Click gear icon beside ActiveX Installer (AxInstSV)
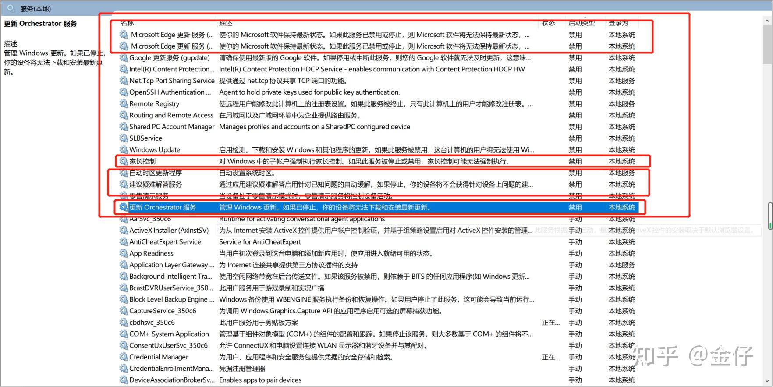Screen dimensions: 773x387 point(124,230)
